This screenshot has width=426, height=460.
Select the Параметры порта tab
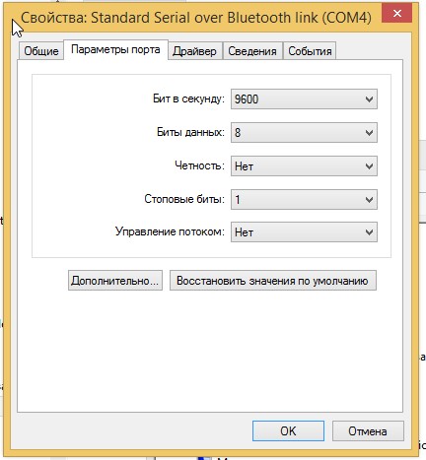coord(115,50)
